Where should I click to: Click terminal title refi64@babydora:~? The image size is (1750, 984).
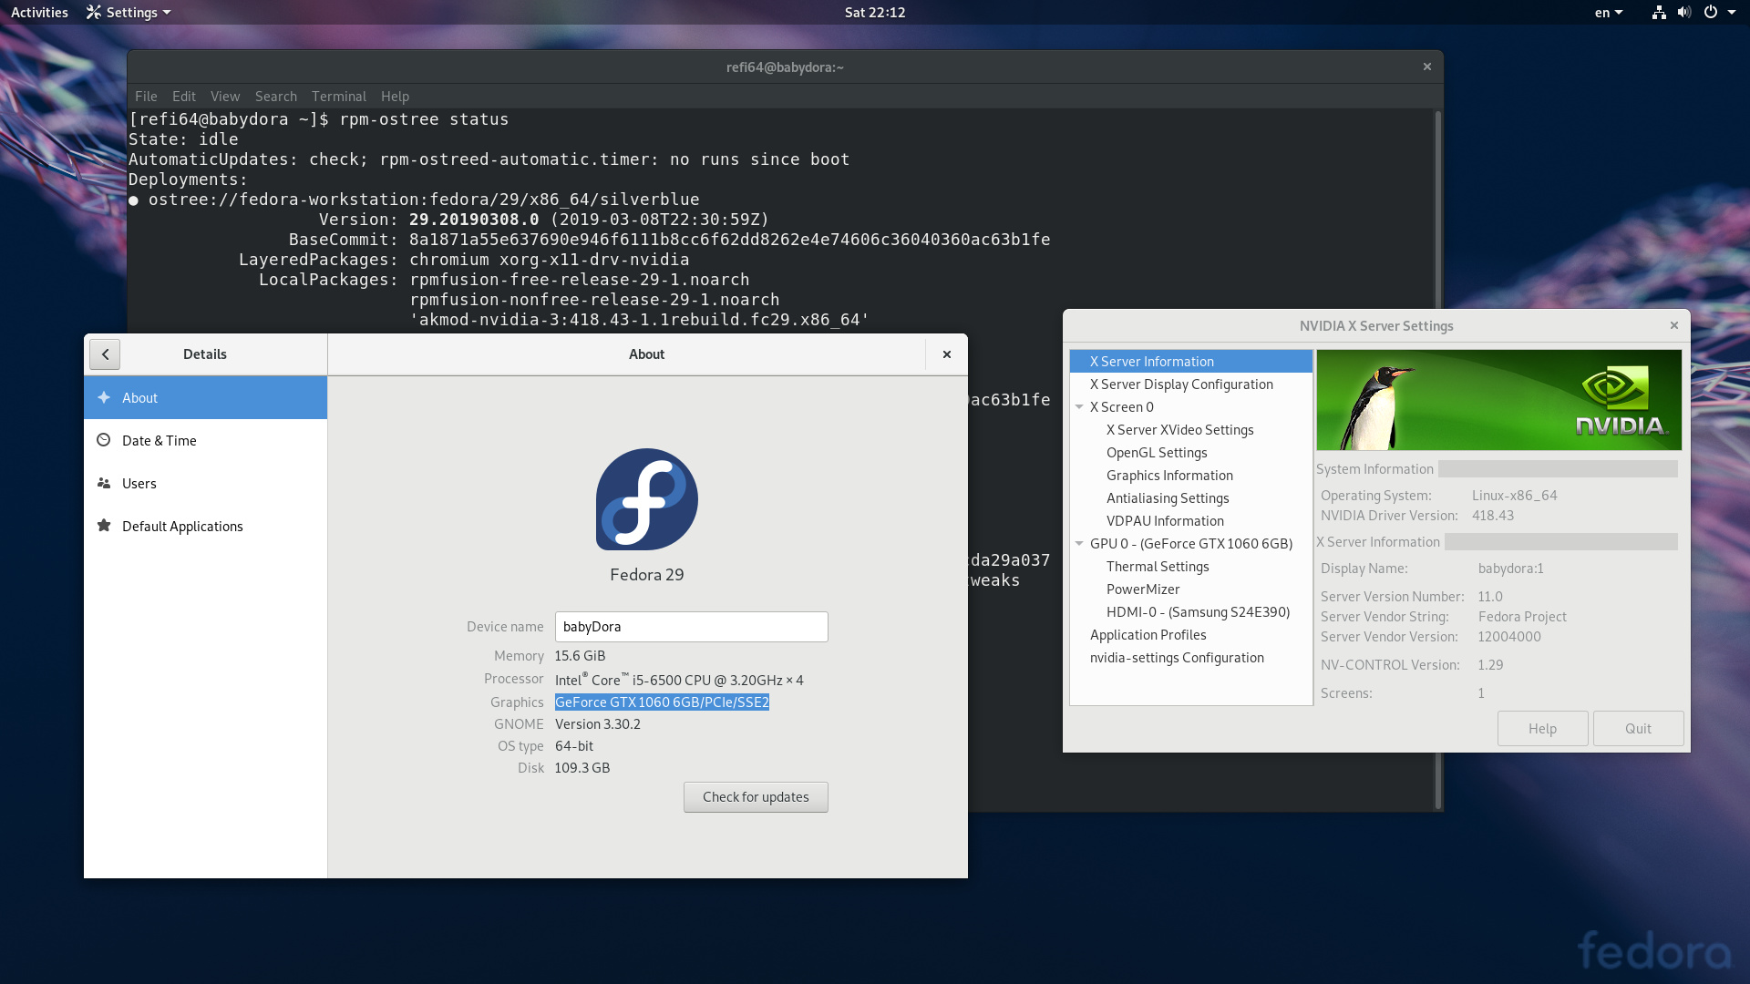pos(785,67)
